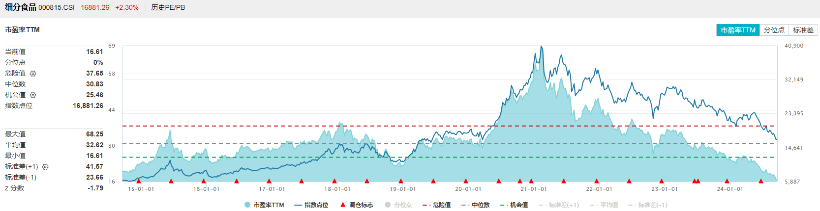The height and width of the screenshot is (211, 820).
Task: Switch to the 分位点 tab
Action: pyautogui.click(x=774, y=30)
